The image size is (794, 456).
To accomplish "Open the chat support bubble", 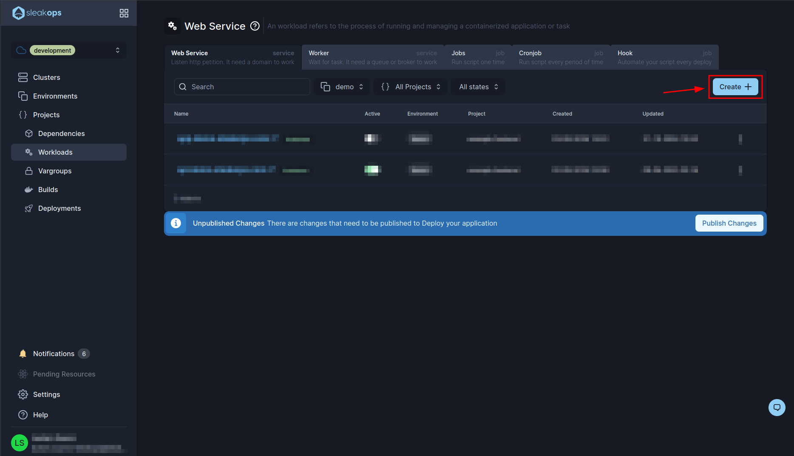I will [x=777, y=408].
